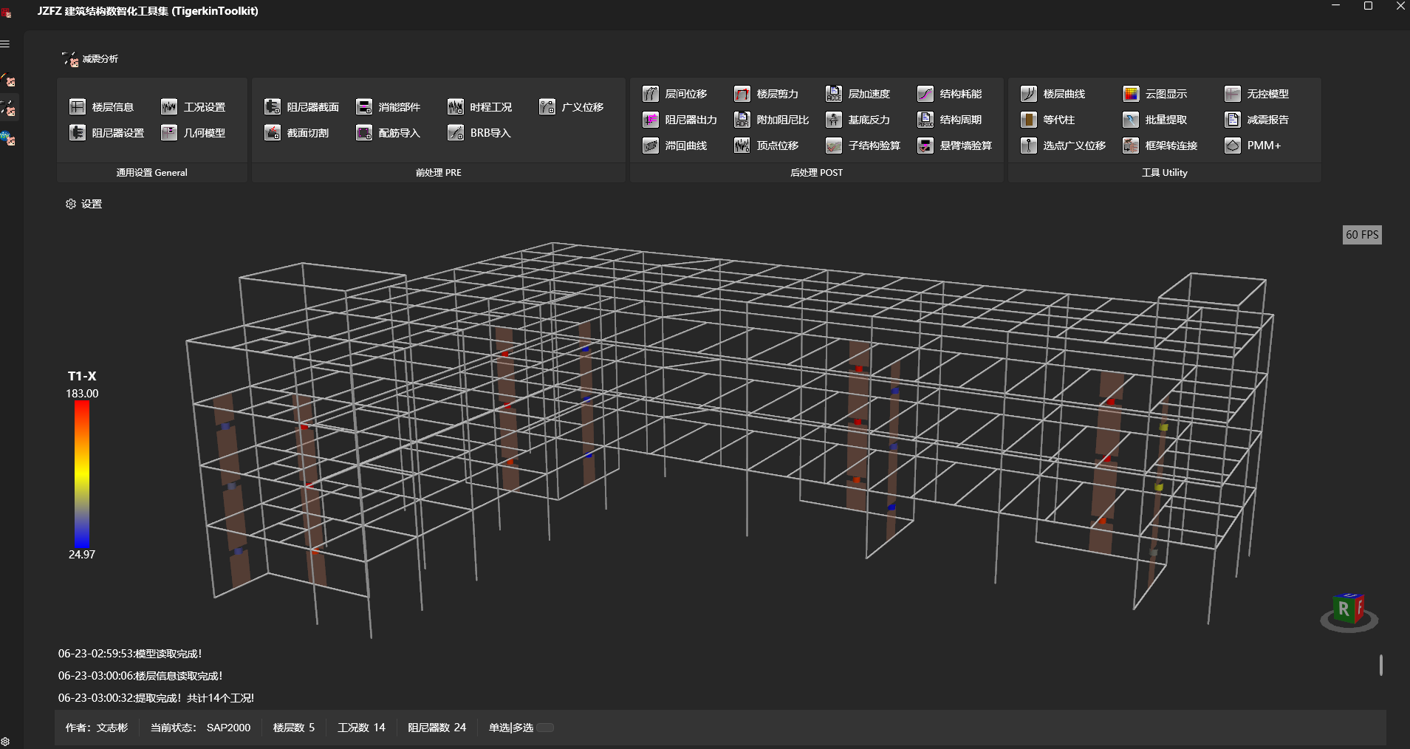
Task: Open the hamburger menu at top left
Action: coord(5,44)
